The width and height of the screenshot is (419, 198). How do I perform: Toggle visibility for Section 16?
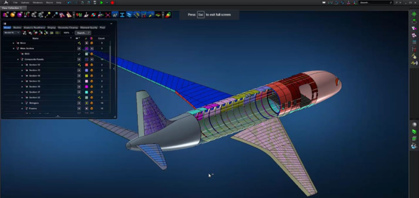pos(79,87)
